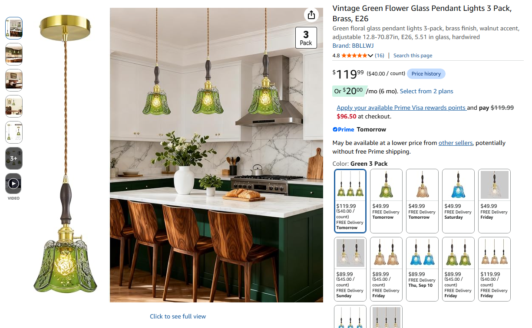Image resolution: width=532 pixels, height=328 pixels.
Task: Click the 3 Pack badge on image
Action: 306,38
